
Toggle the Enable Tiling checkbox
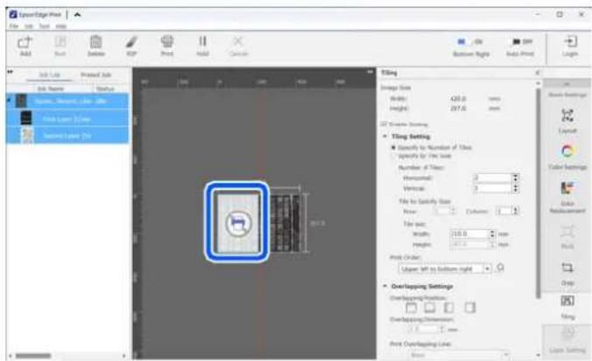point(384,124)
